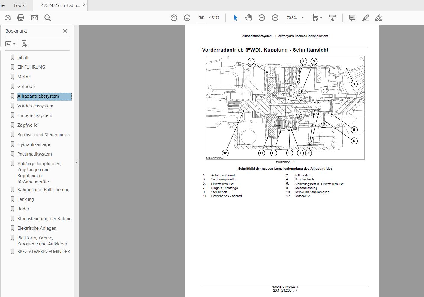
Task: Switch to the Tools tab
Action: pyautogui.click(x=19, y=5)
